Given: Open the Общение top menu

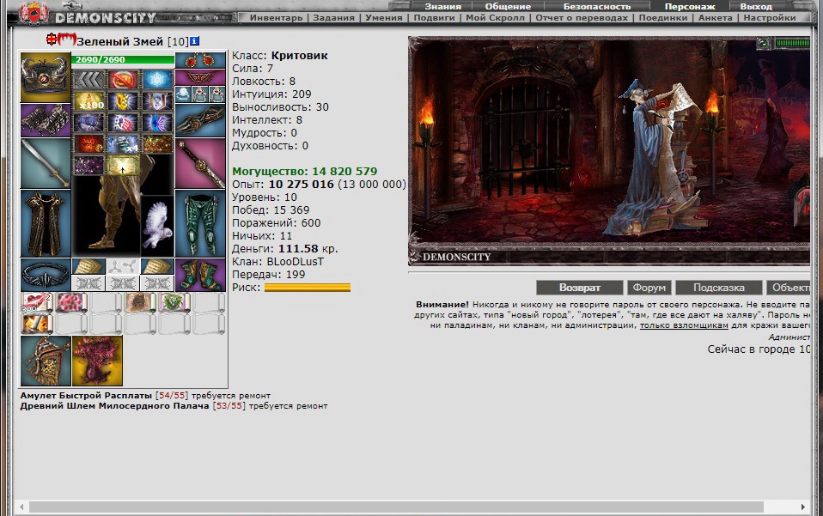Looking at the screenshot, I should 508,6.
